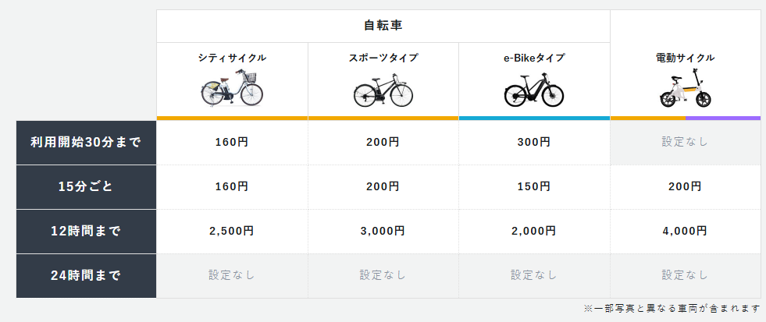Select the 自転車 header cell

click(x=383, y=26)
